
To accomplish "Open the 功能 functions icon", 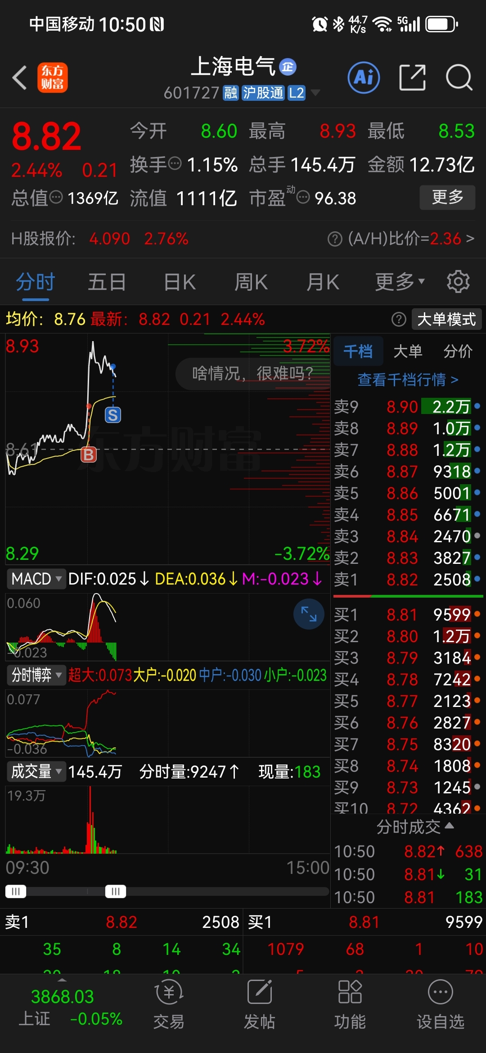I will tap(350, 1004).
